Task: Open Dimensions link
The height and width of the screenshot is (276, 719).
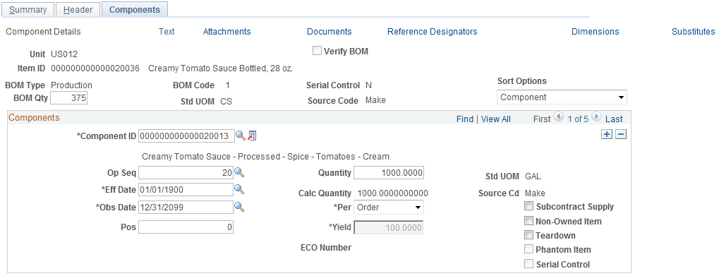Action: pos(596,32)
